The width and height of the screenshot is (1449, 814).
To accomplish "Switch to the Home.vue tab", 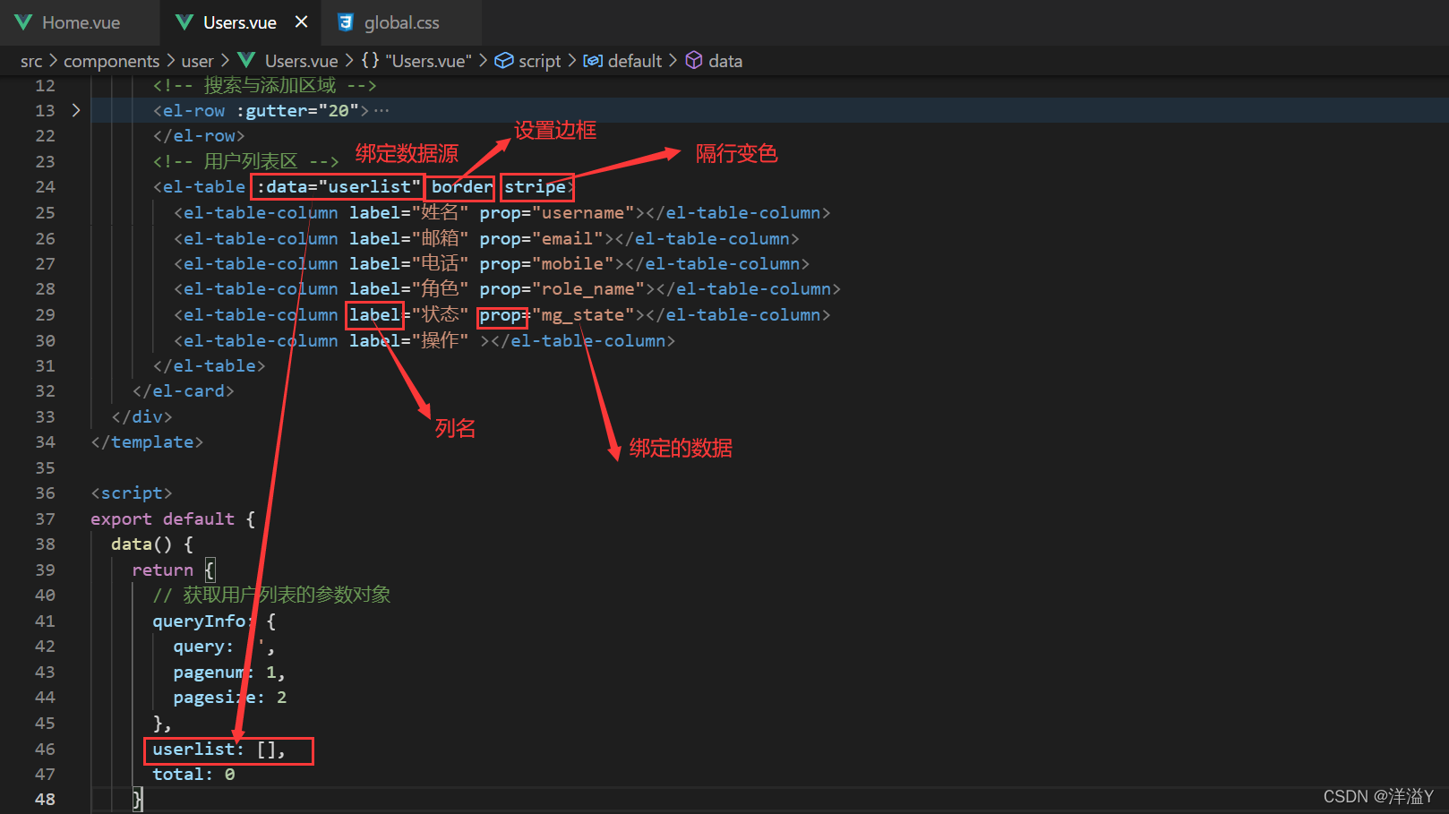I will (x=80, y=22).
